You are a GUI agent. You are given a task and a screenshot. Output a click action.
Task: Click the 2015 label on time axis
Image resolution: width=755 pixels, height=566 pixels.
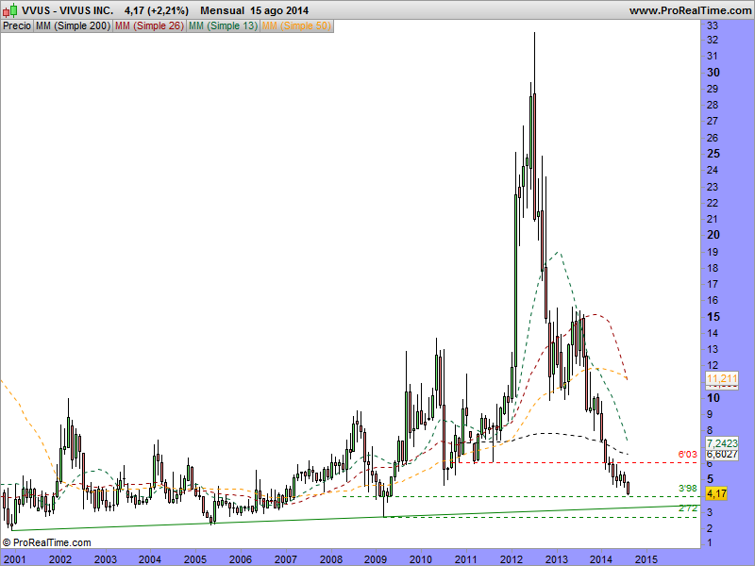646,559
